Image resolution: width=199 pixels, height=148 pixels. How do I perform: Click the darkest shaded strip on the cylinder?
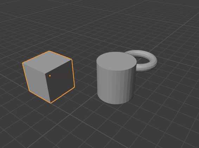pos(132,84)
